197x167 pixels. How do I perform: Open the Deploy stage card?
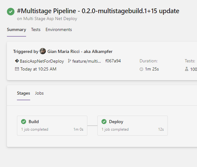pyautogui.click(x=132, y=125)
